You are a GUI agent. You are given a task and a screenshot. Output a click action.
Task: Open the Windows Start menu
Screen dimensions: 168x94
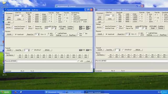pyautogui.click(x=6, y=92)
